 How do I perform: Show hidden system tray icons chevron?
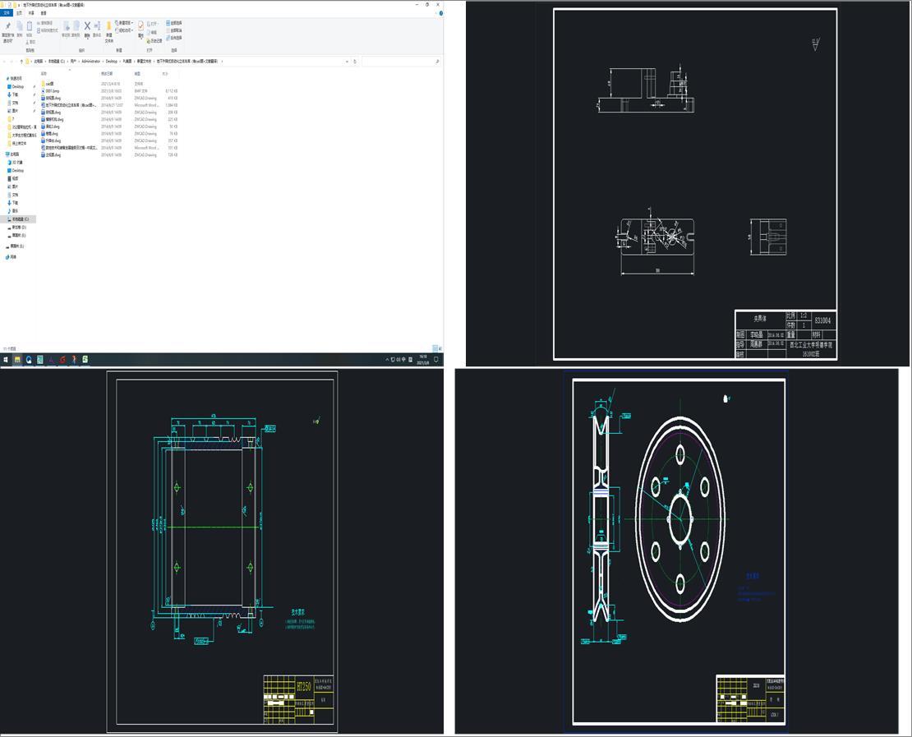tap(388, 359)
